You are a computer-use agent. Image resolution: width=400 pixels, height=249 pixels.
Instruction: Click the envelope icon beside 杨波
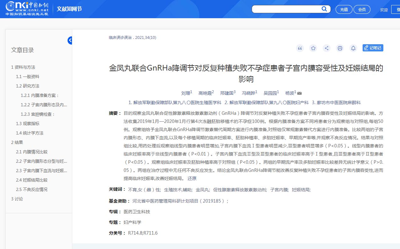pos(299,93)
